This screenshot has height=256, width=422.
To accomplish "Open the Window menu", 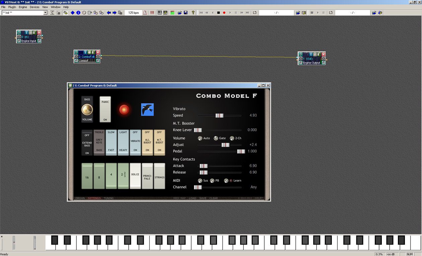I will coord(56,7).
